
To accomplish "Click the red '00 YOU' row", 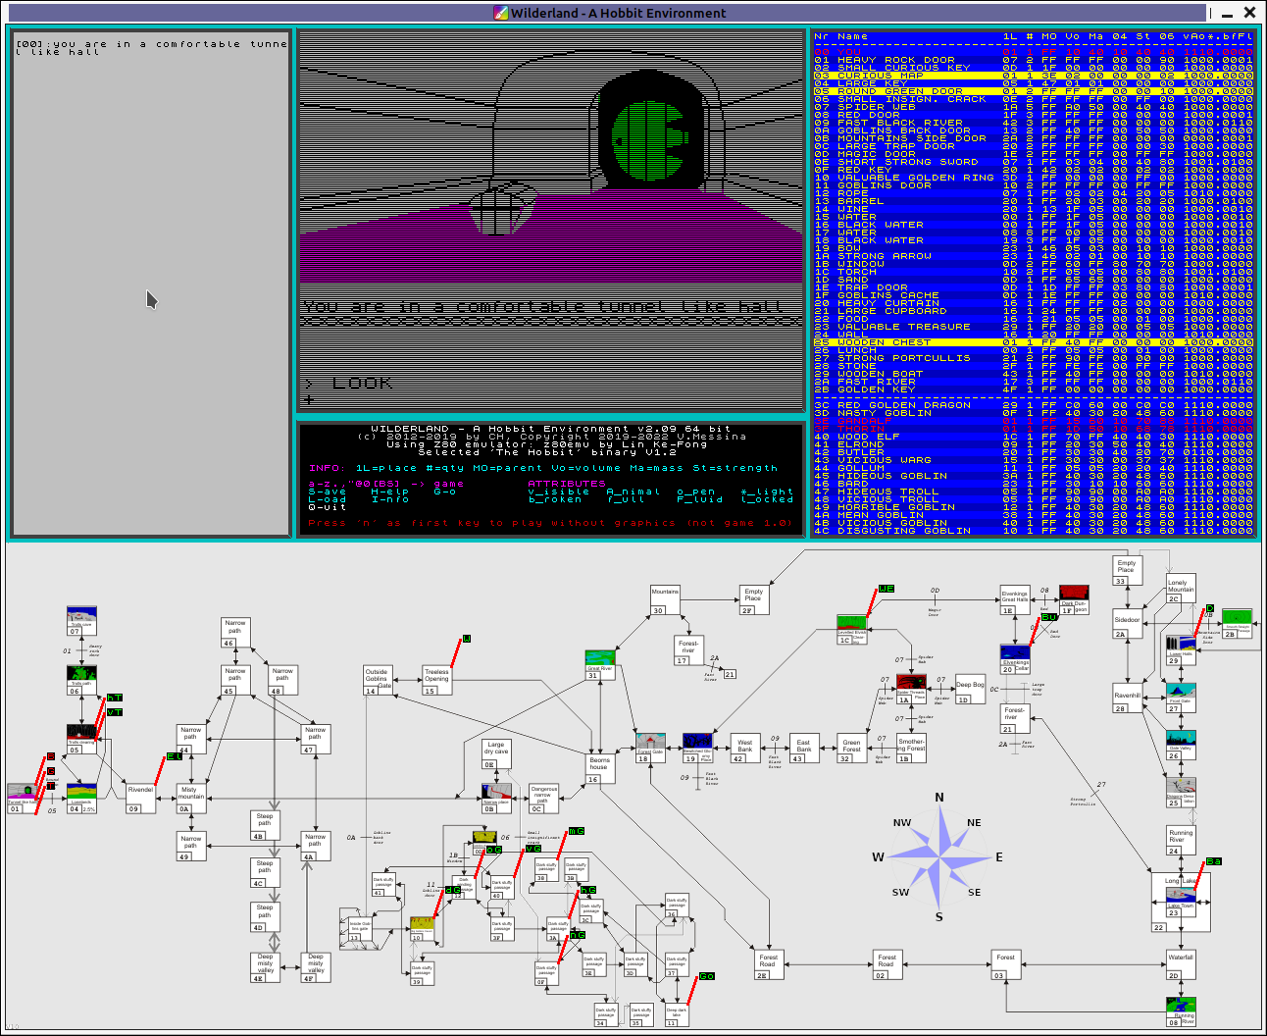I will click(1034, 52).
